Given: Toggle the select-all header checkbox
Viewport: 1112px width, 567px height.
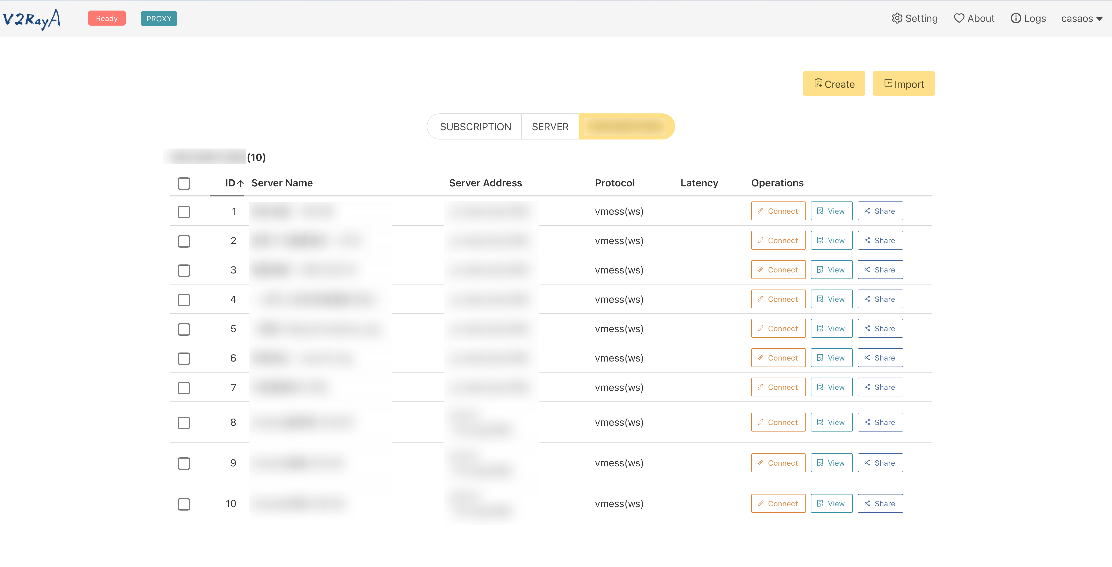Looking at the screenshot, I should pos(184,183).
